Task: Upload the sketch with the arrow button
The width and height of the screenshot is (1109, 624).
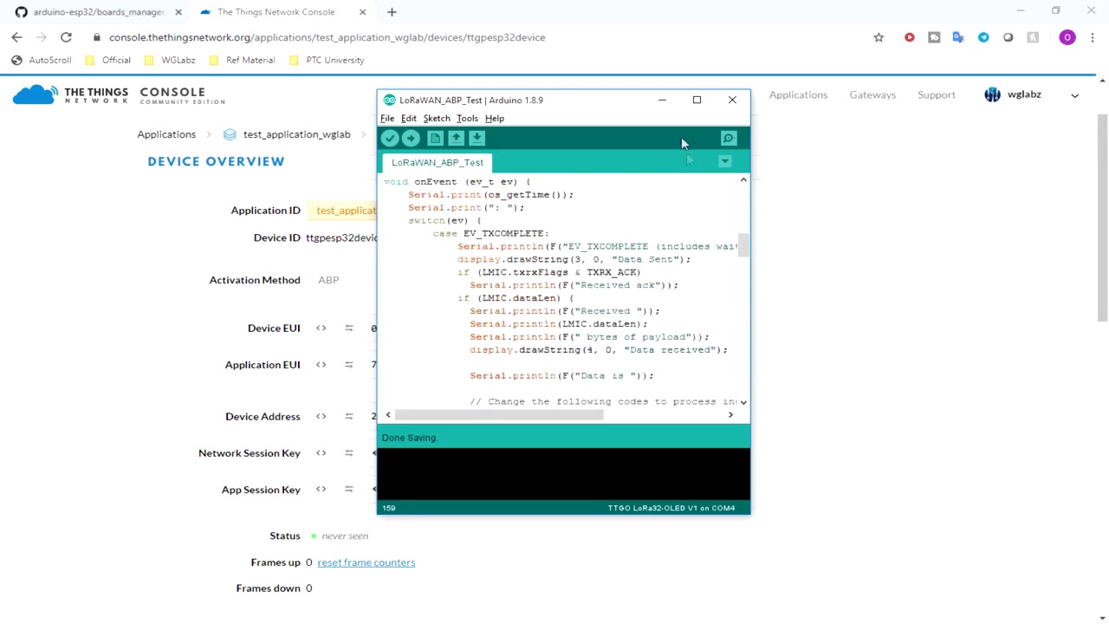Action: [411, 139]
